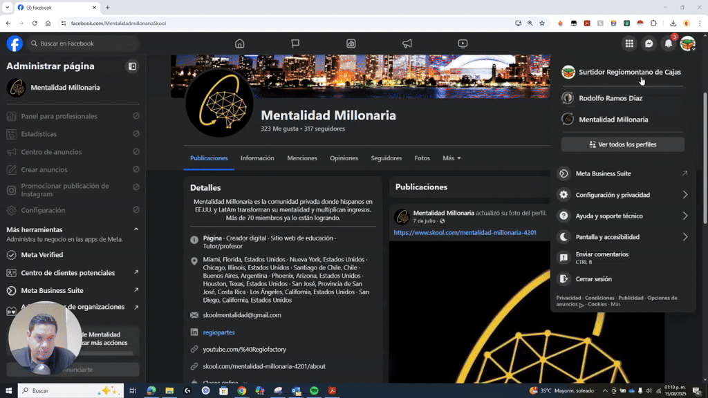The height and width of the screenshot is (398, 708).
Task: Click the Mentalidad Millonaria profile picture
Action: [x=219, y=103]
